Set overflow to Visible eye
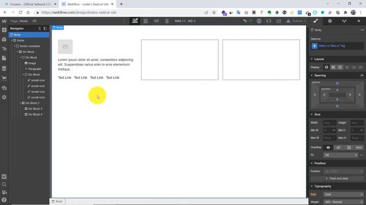The width and height of the screenshot is (366, 205). [328, 147]
